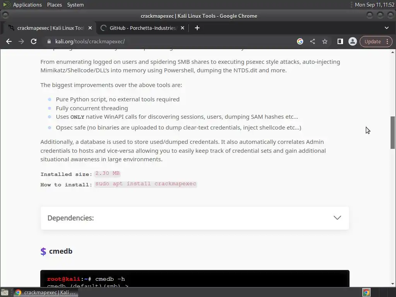Click the Kali favicon on the crackmapexec tab

coord(11,28)
